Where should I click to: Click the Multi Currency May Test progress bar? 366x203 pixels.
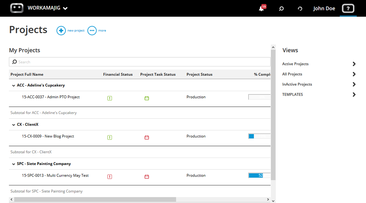pos(259,175)
